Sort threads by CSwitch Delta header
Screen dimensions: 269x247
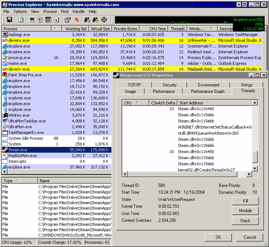coord(163,103)
